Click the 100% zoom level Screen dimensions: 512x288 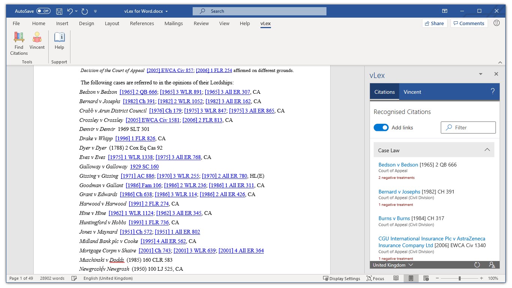pos(493,278)
